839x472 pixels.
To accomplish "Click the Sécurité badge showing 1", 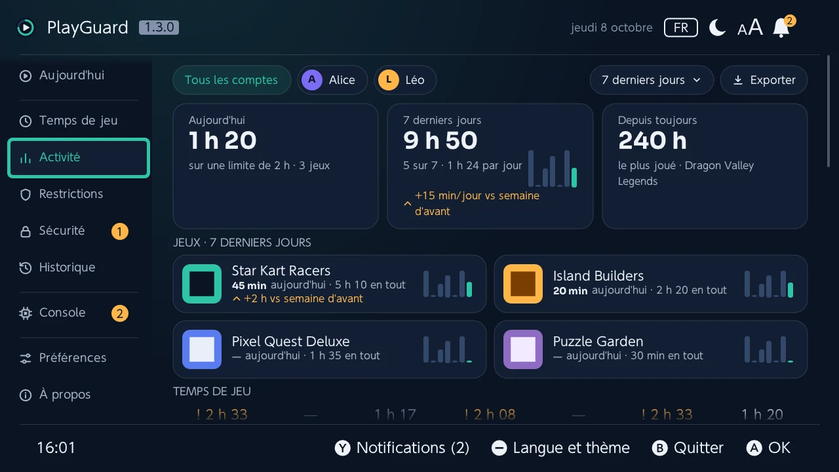I will coord(119,231).
